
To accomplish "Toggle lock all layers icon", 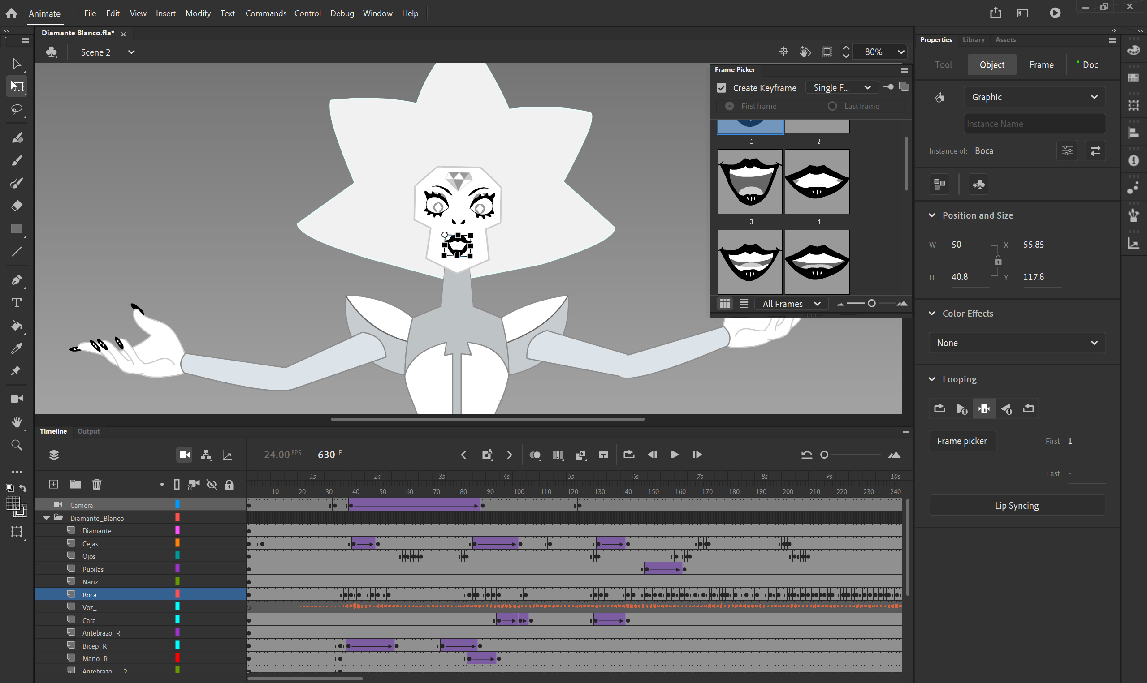I will click(x=229, y=484).
